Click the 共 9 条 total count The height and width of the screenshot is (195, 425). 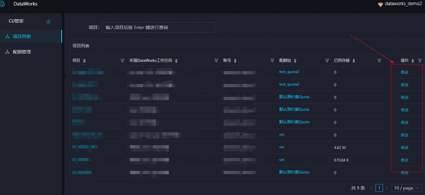click(x=358, y=188)
